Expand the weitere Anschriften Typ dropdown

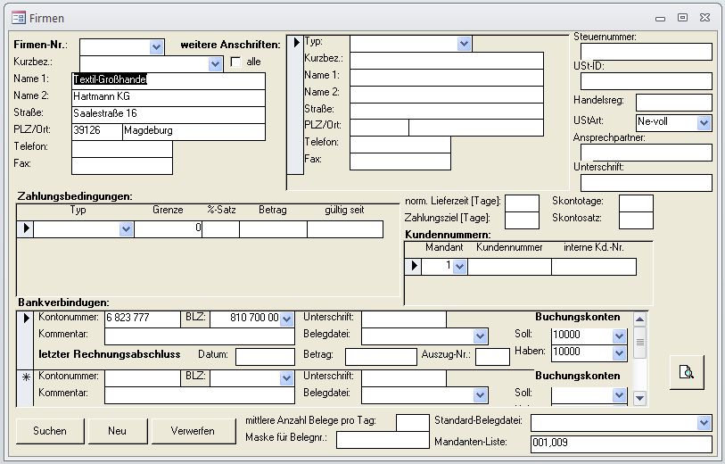pyautogui.click(x=464, y=44)
